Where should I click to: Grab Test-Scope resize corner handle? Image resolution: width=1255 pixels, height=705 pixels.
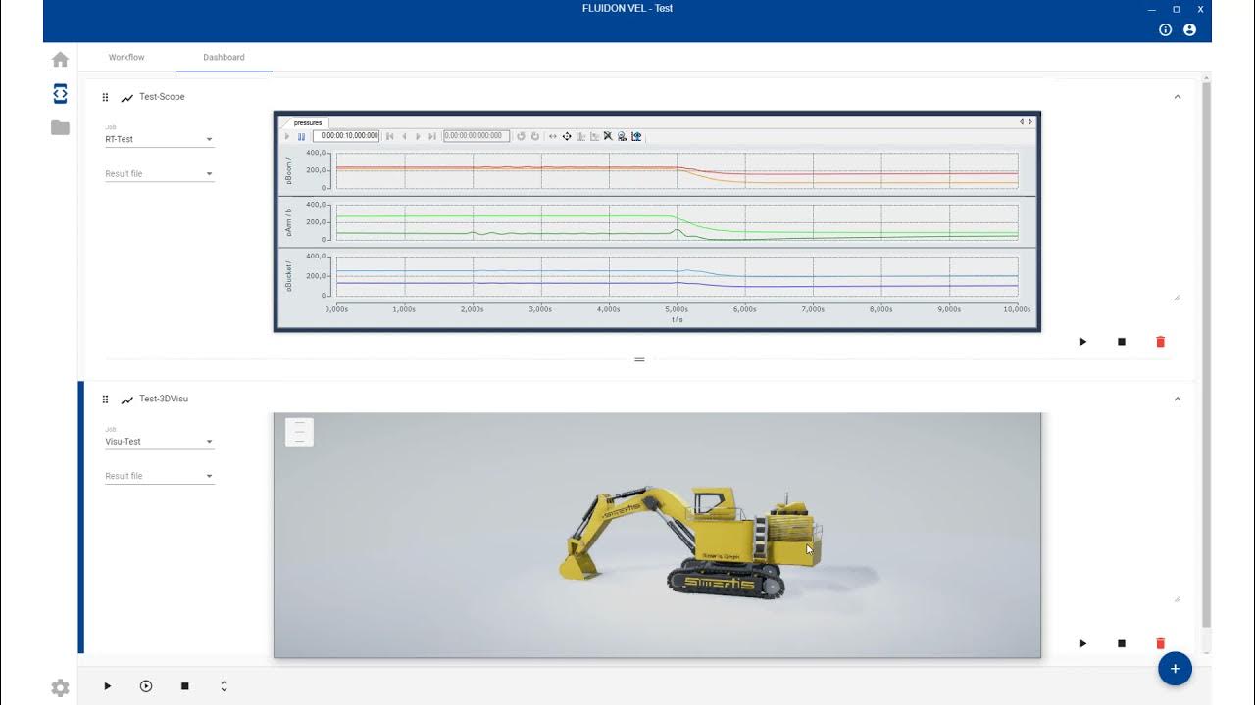[1177, 296]
